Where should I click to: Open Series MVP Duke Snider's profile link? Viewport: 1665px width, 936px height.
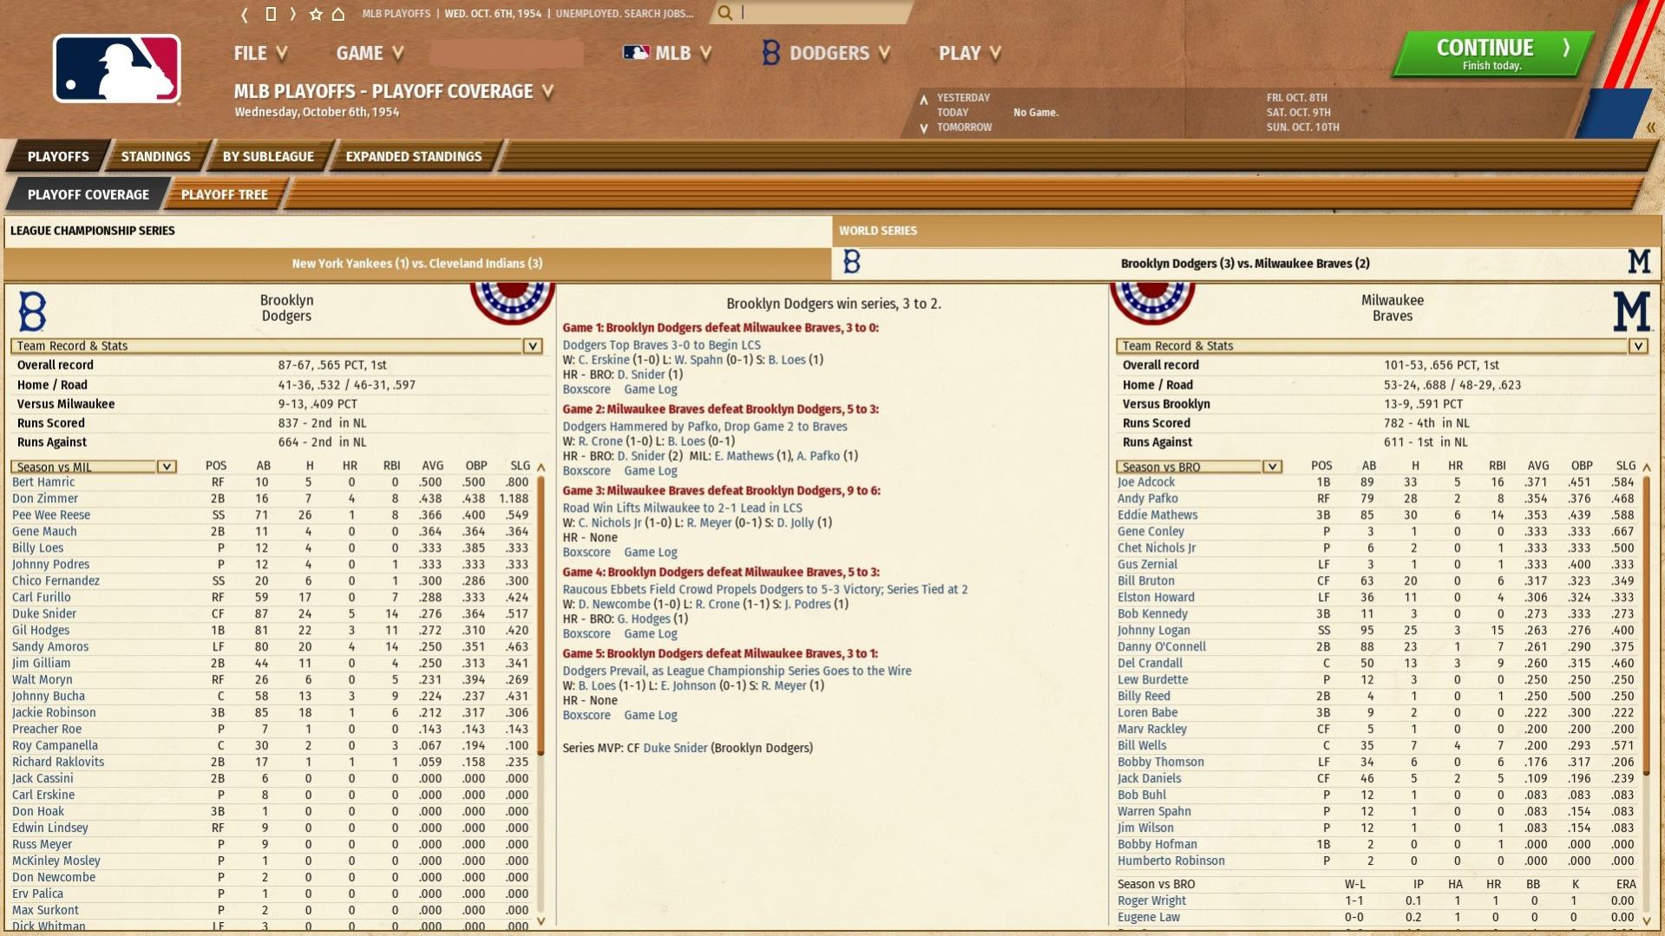[x=675, y=748]
